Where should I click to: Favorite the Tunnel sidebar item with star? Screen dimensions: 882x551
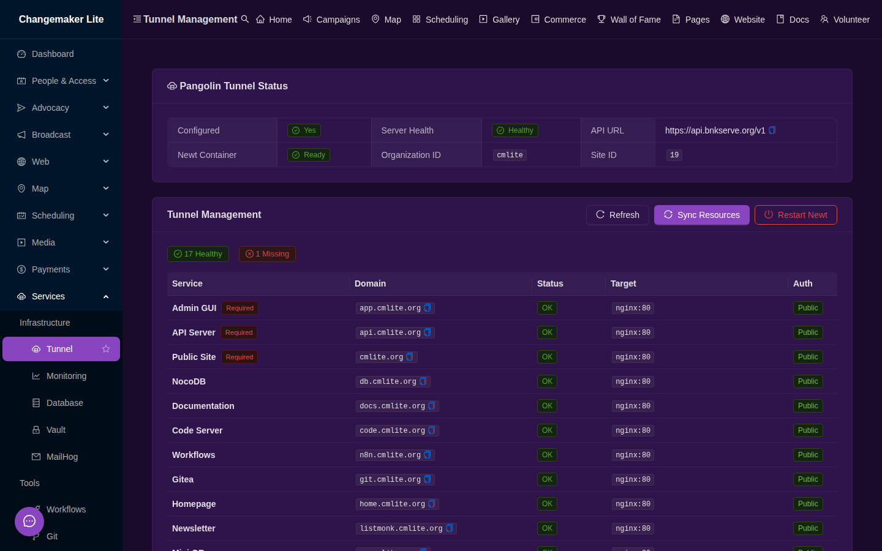[x=106, y=349]
